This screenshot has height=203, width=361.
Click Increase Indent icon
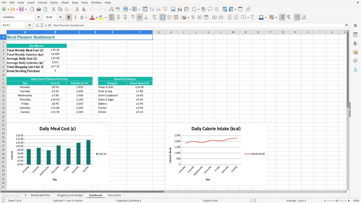(x=229, y=17)
